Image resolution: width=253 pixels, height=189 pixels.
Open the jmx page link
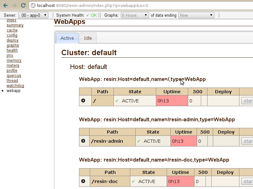(10, 55)
